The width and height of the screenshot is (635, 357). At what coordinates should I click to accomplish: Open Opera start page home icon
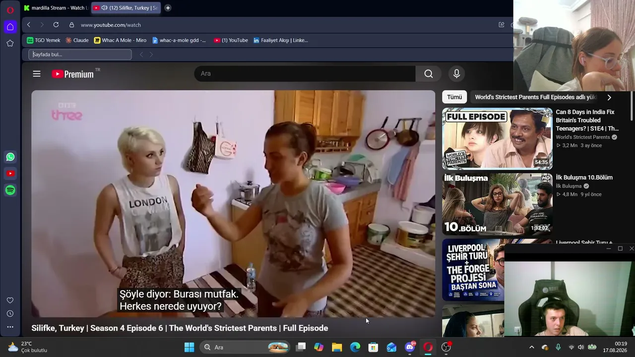point(10,27)
